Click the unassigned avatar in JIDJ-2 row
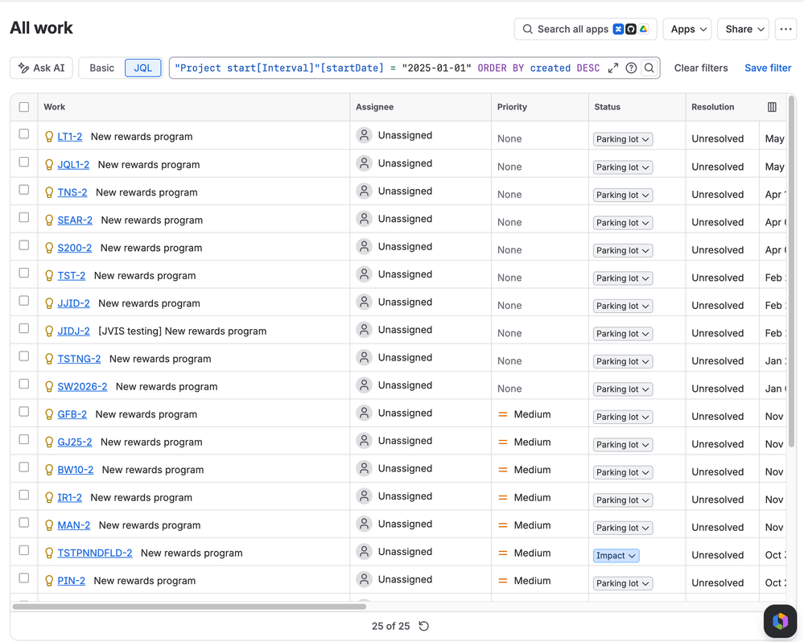 coord(364,330)
